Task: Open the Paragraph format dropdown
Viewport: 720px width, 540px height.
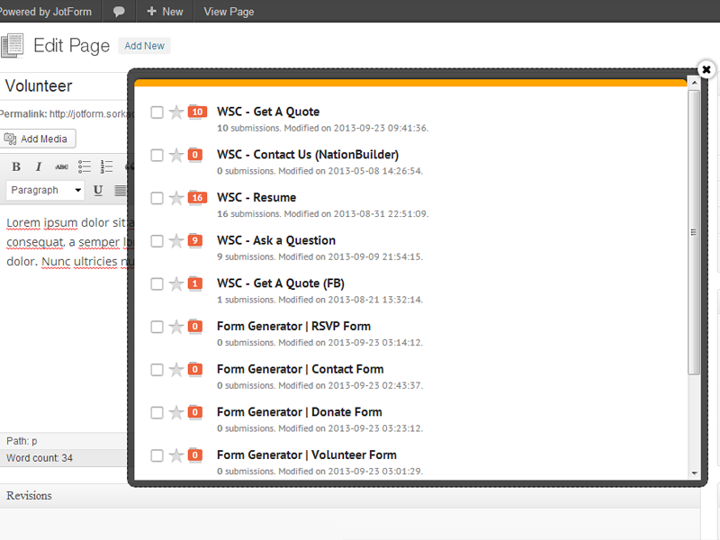Action: 45,190
